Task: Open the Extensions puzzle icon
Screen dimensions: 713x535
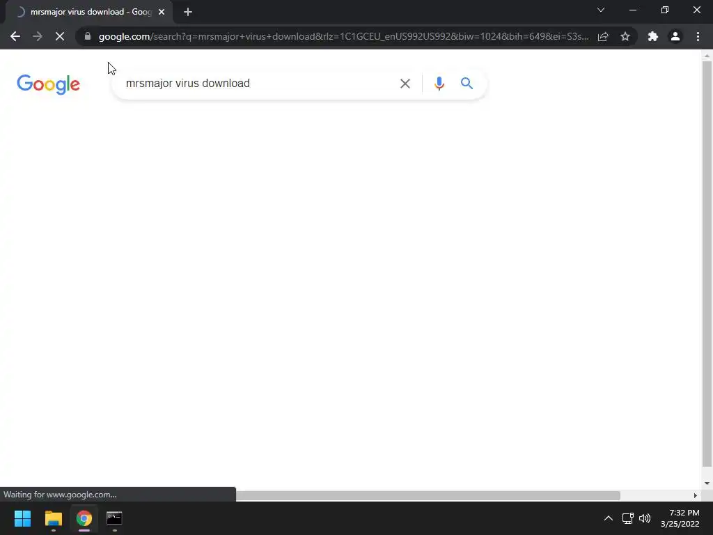Action: [653, 36]
